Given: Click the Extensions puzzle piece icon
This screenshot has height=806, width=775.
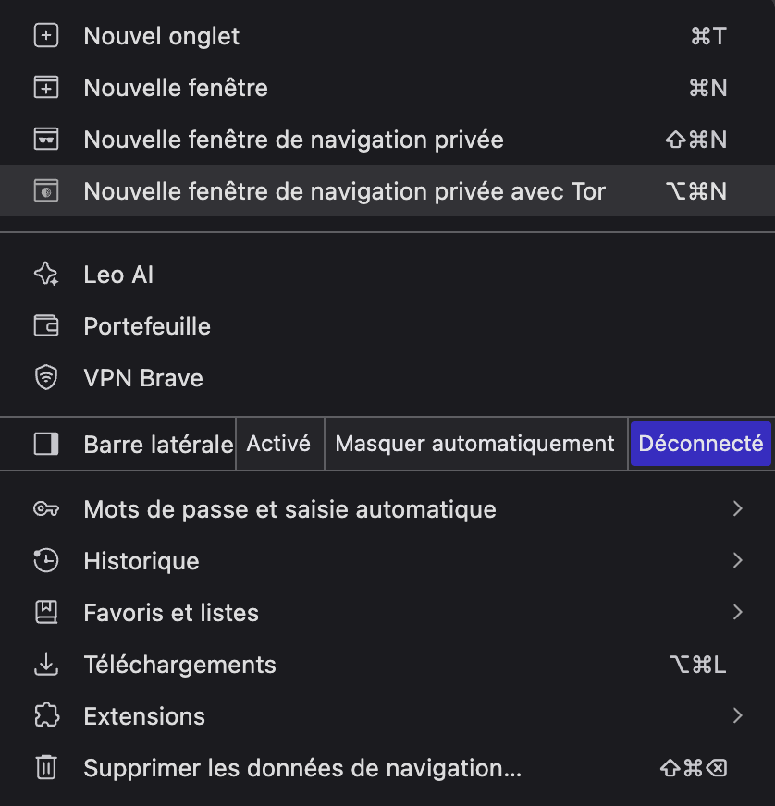Looking at the screenshot, I should pyautogui.click(x=45, y=716).
